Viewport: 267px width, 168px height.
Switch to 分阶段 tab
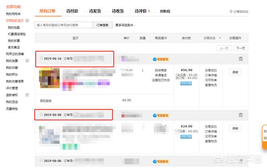click(165, 11)
